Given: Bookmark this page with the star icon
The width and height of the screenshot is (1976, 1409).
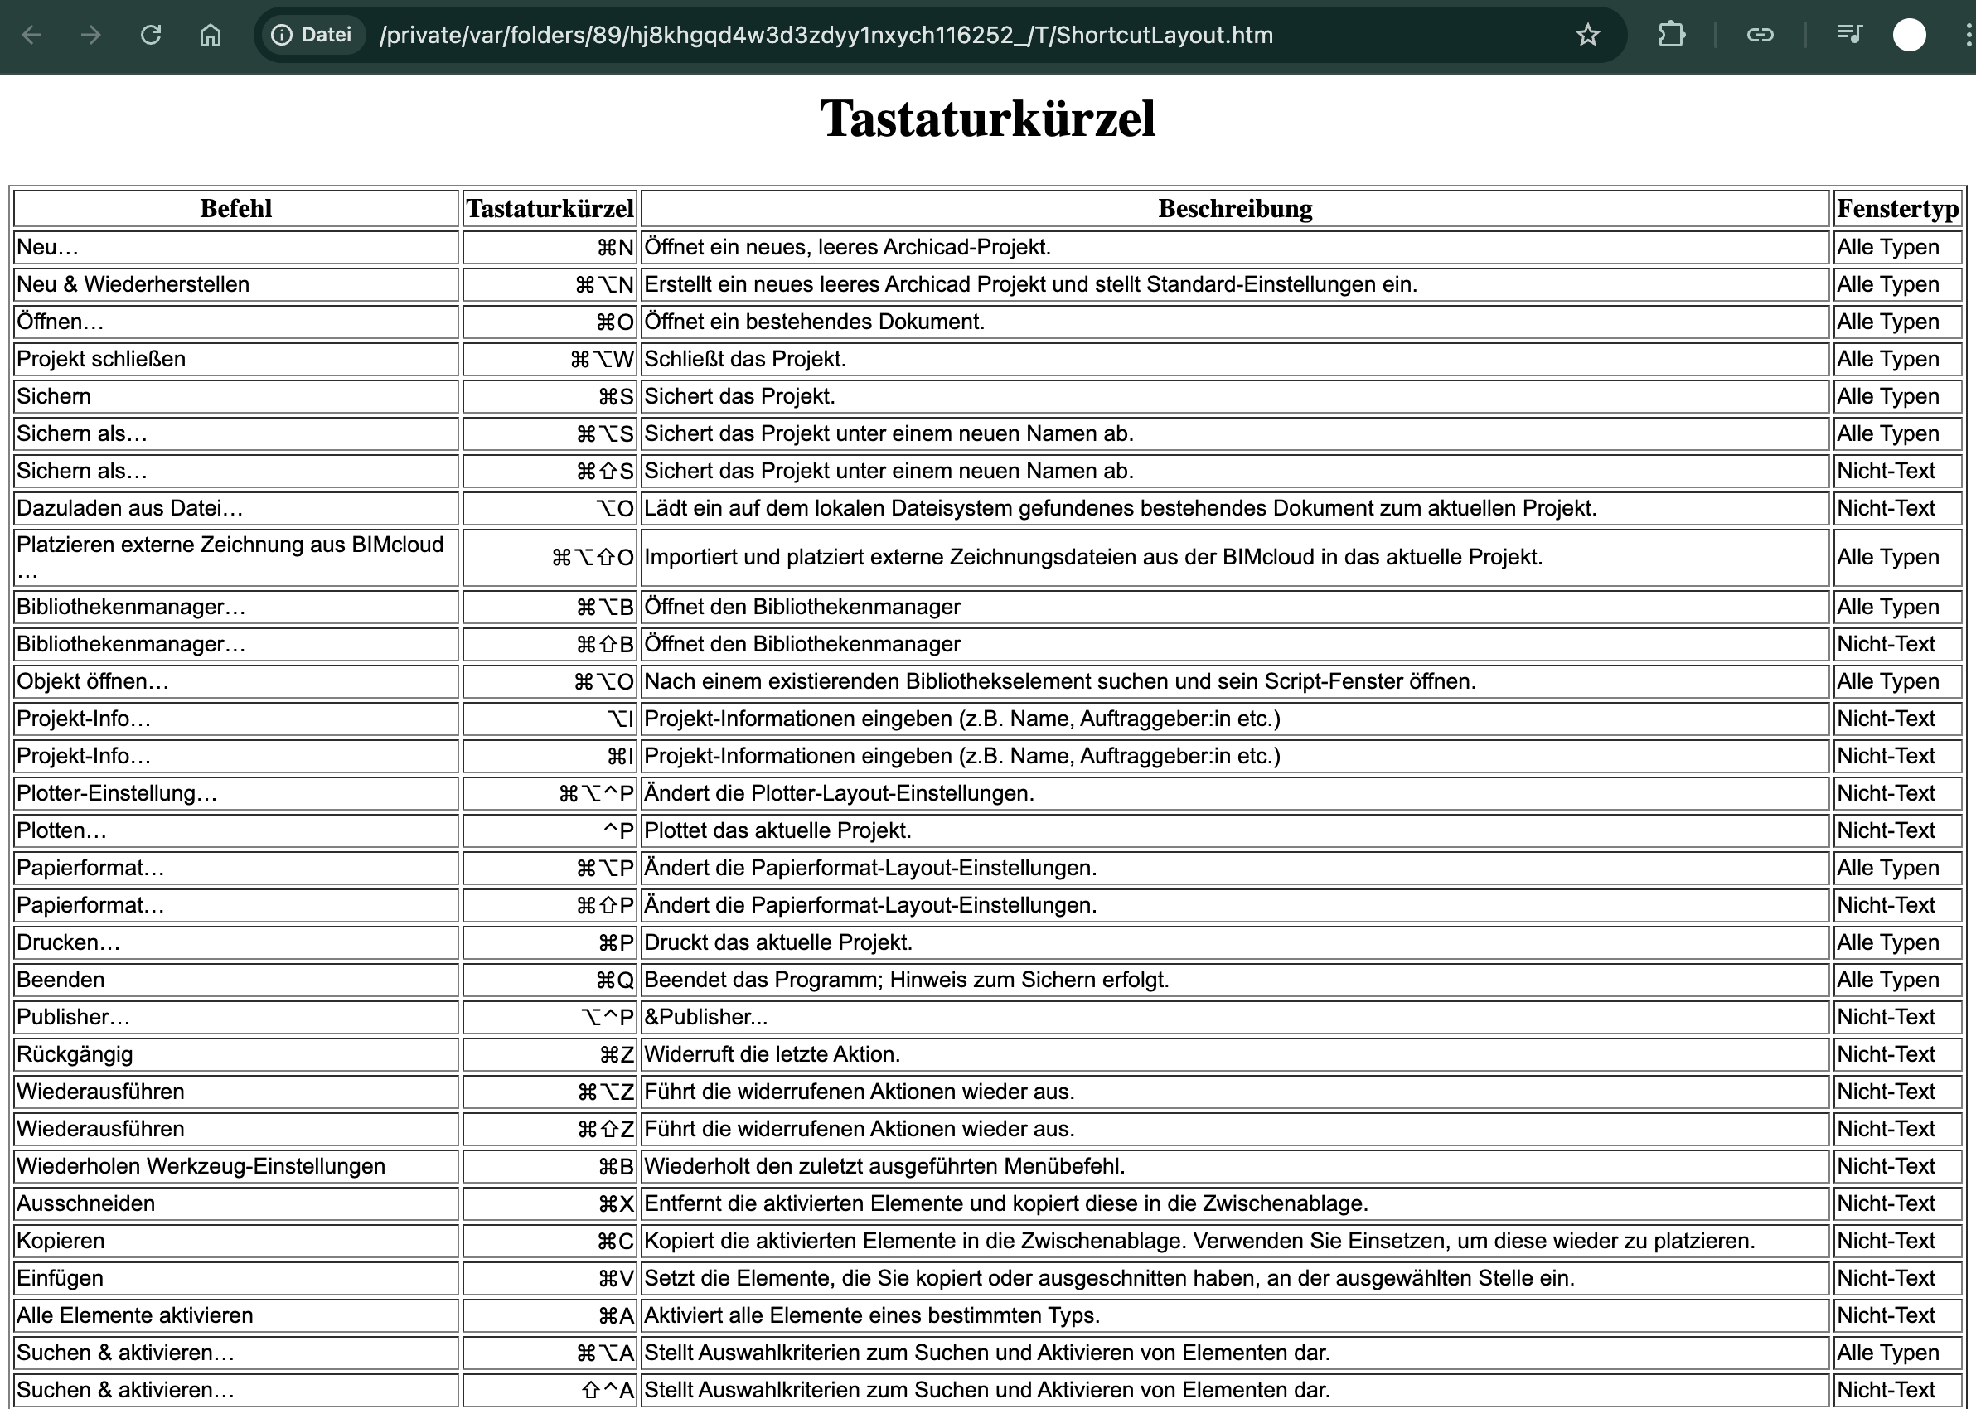Looking at the screenshot, I should [x=1587, y=35].
